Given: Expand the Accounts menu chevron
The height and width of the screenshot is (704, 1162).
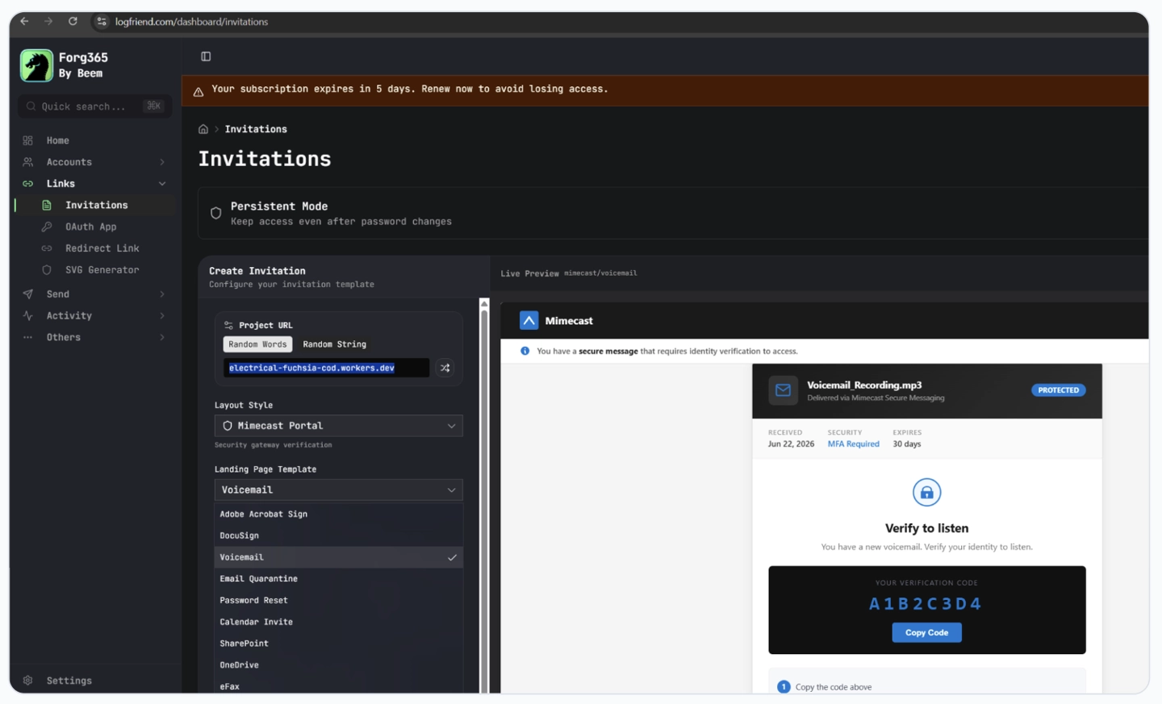Looking at the screenshot, I should click(x=162, y=162).
